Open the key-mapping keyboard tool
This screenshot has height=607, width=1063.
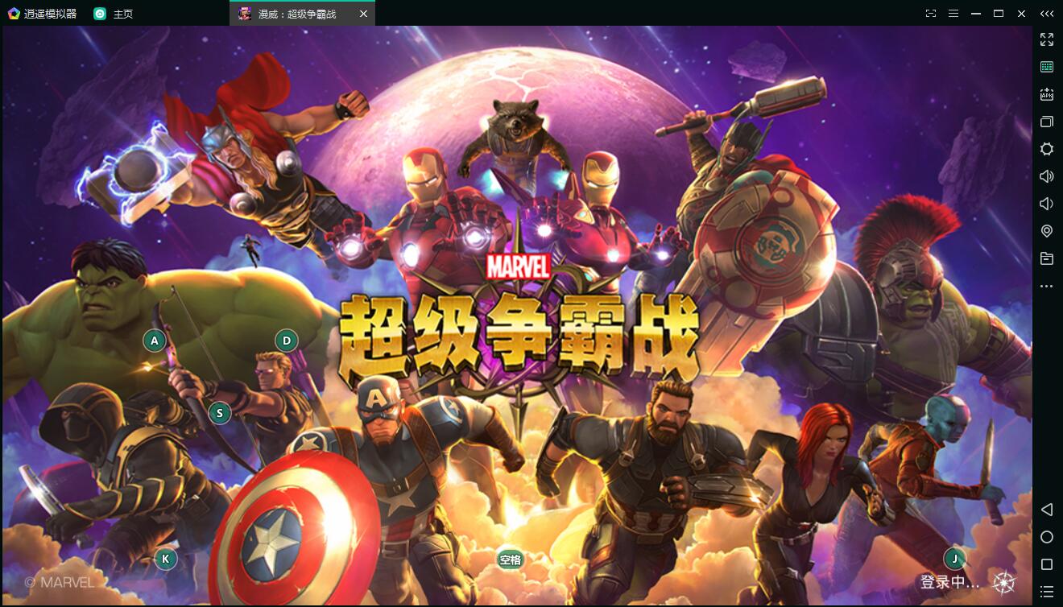(x=1047, y=67)
